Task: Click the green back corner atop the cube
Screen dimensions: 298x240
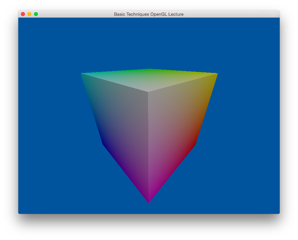Action: (x=149, y=70)
